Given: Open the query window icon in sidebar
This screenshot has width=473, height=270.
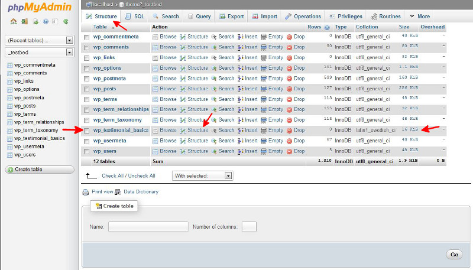Looking at the screenshot, I should pos(35,21).
